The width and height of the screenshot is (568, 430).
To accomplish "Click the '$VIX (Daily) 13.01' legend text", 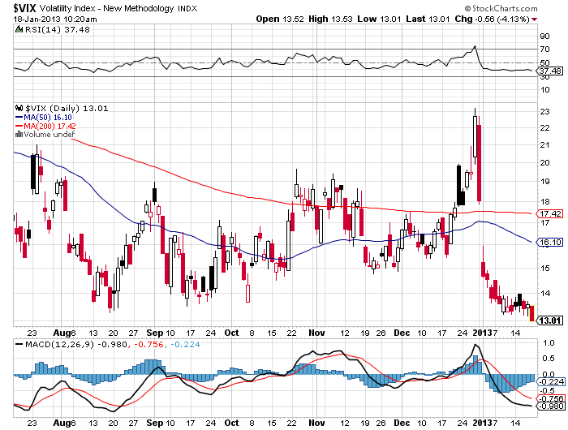I will tap(67, 109).
